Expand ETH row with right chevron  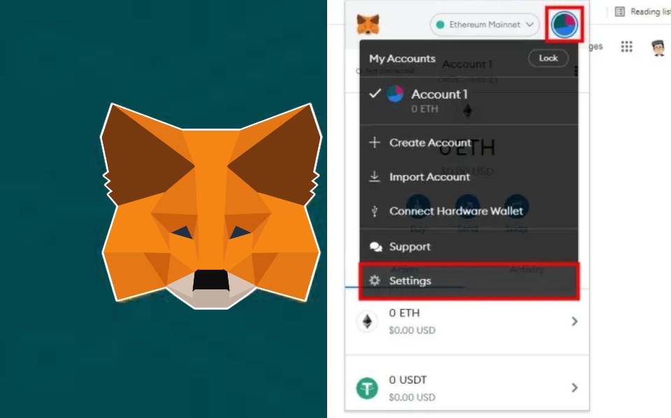point(575,322)
